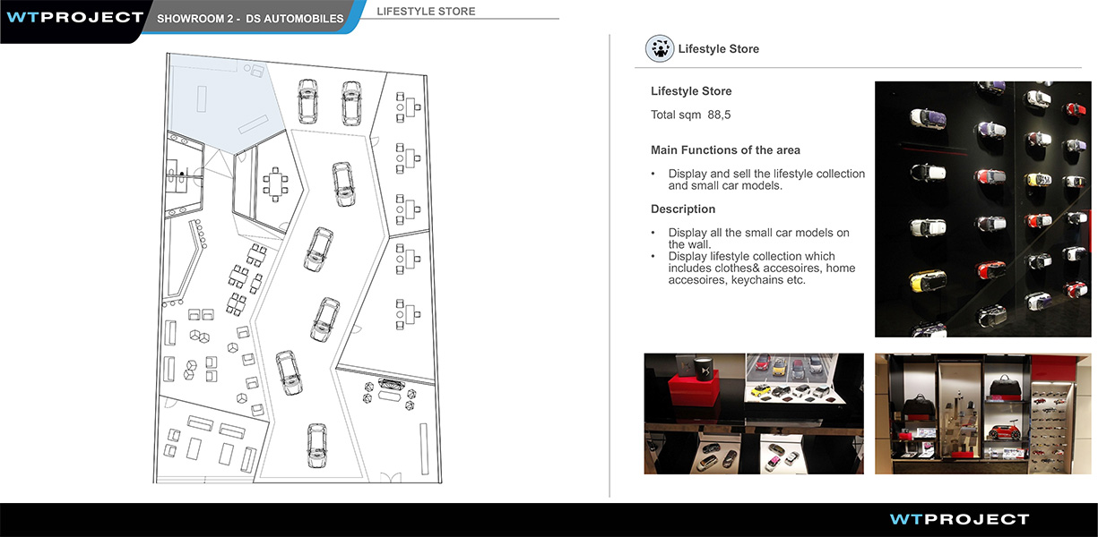Click the round Lifestyle Store icon
This screenshot has width=1098, height=537.
click(660, 49)
